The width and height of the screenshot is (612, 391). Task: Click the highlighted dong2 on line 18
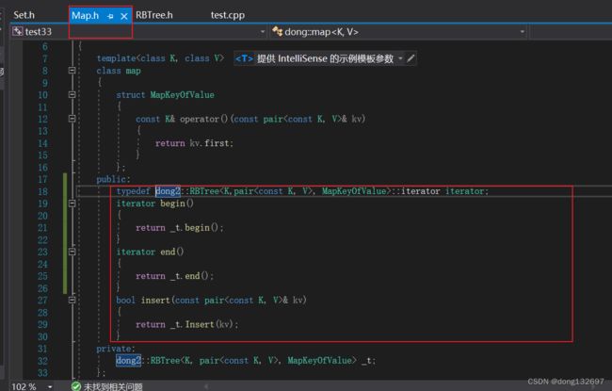pos(168,191)
